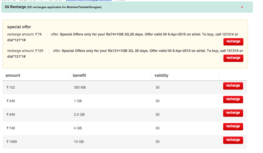Select the ₹449 amount cell

[11, 115]
